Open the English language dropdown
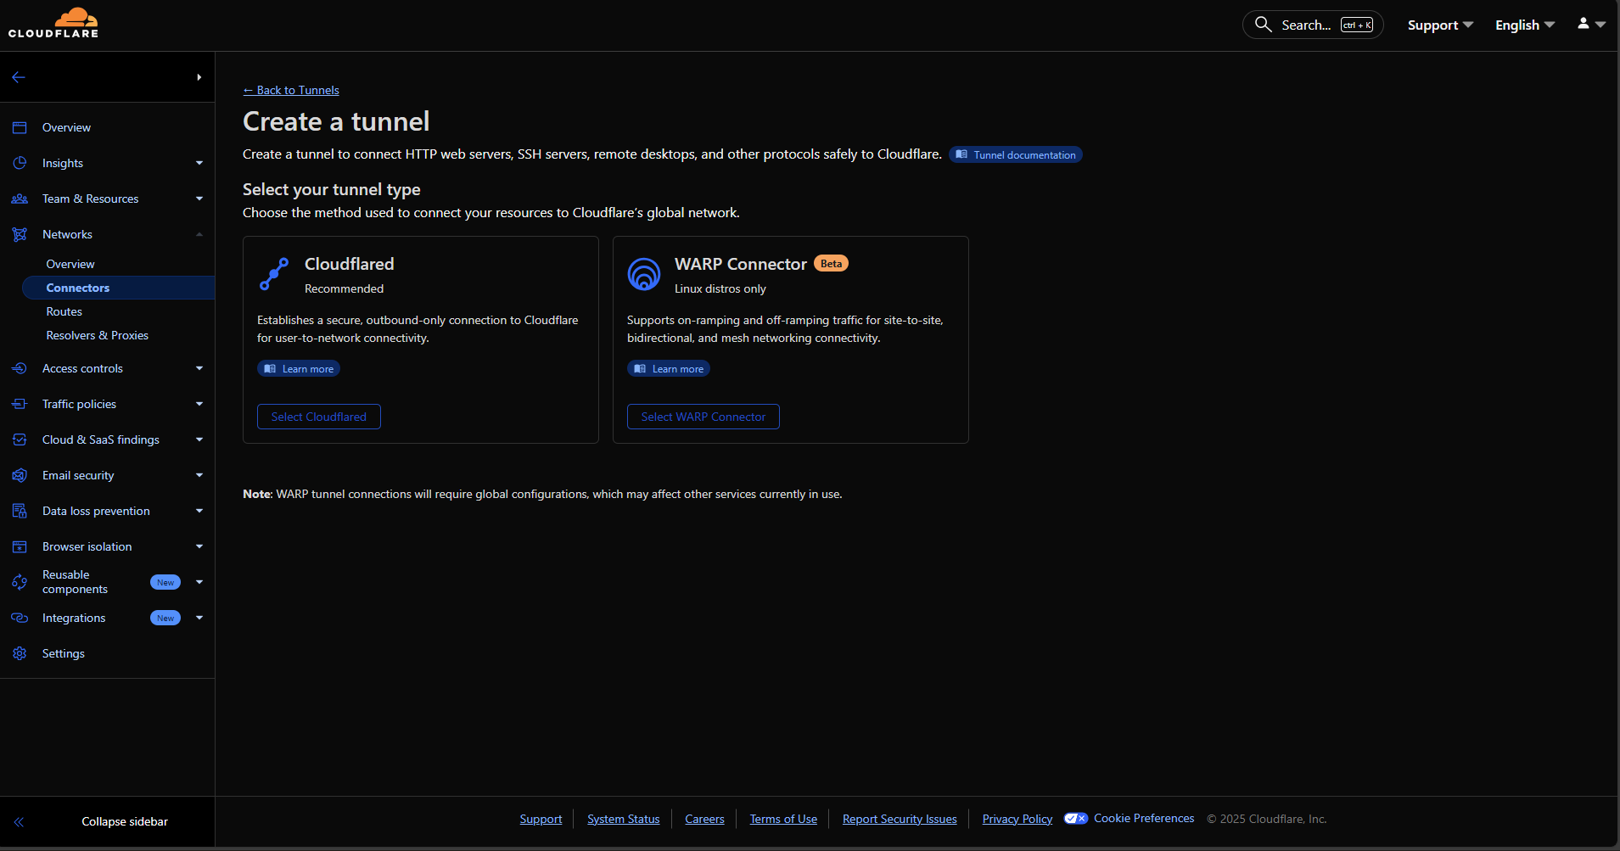The height and width of the screenshot is (851, 1620). pos(1525,25)
